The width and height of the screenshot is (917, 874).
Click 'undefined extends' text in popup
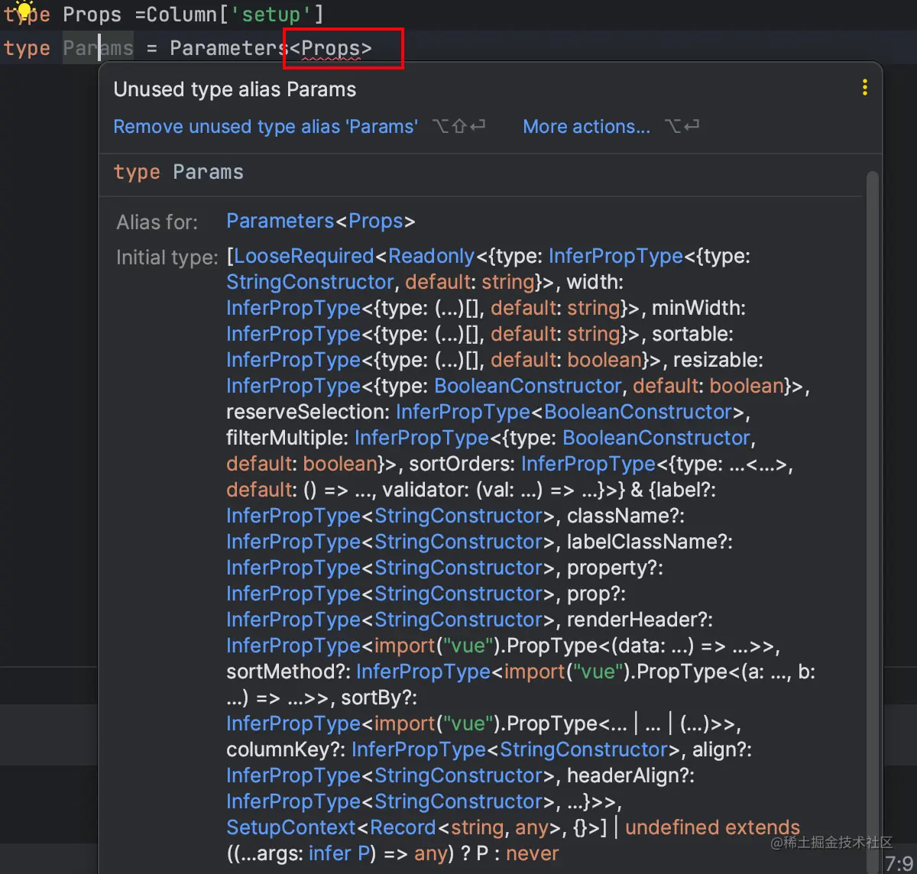(712, 827)
